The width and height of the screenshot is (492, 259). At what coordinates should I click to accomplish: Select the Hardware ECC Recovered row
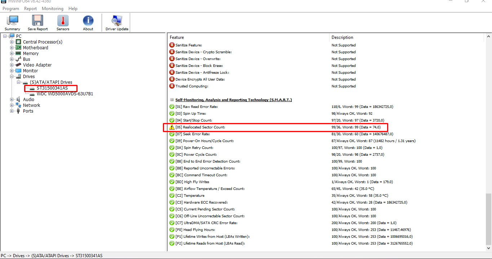pyautogui.click(x=326, y=202)
